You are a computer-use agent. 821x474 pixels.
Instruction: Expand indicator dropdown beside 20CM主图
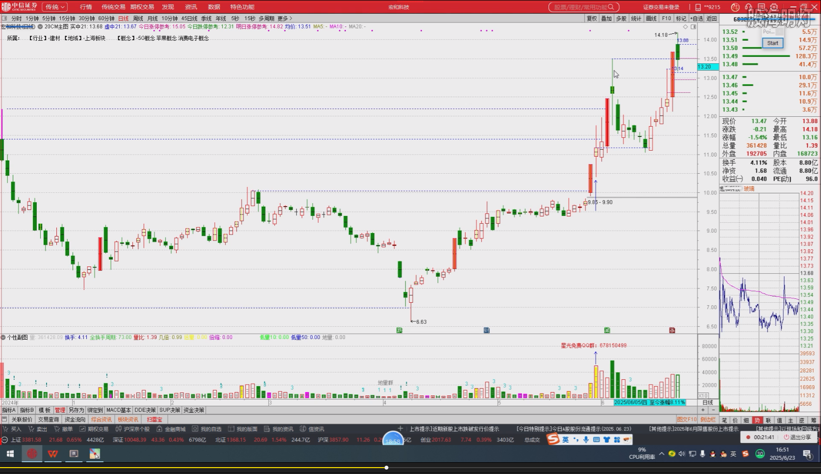(40, 26)
